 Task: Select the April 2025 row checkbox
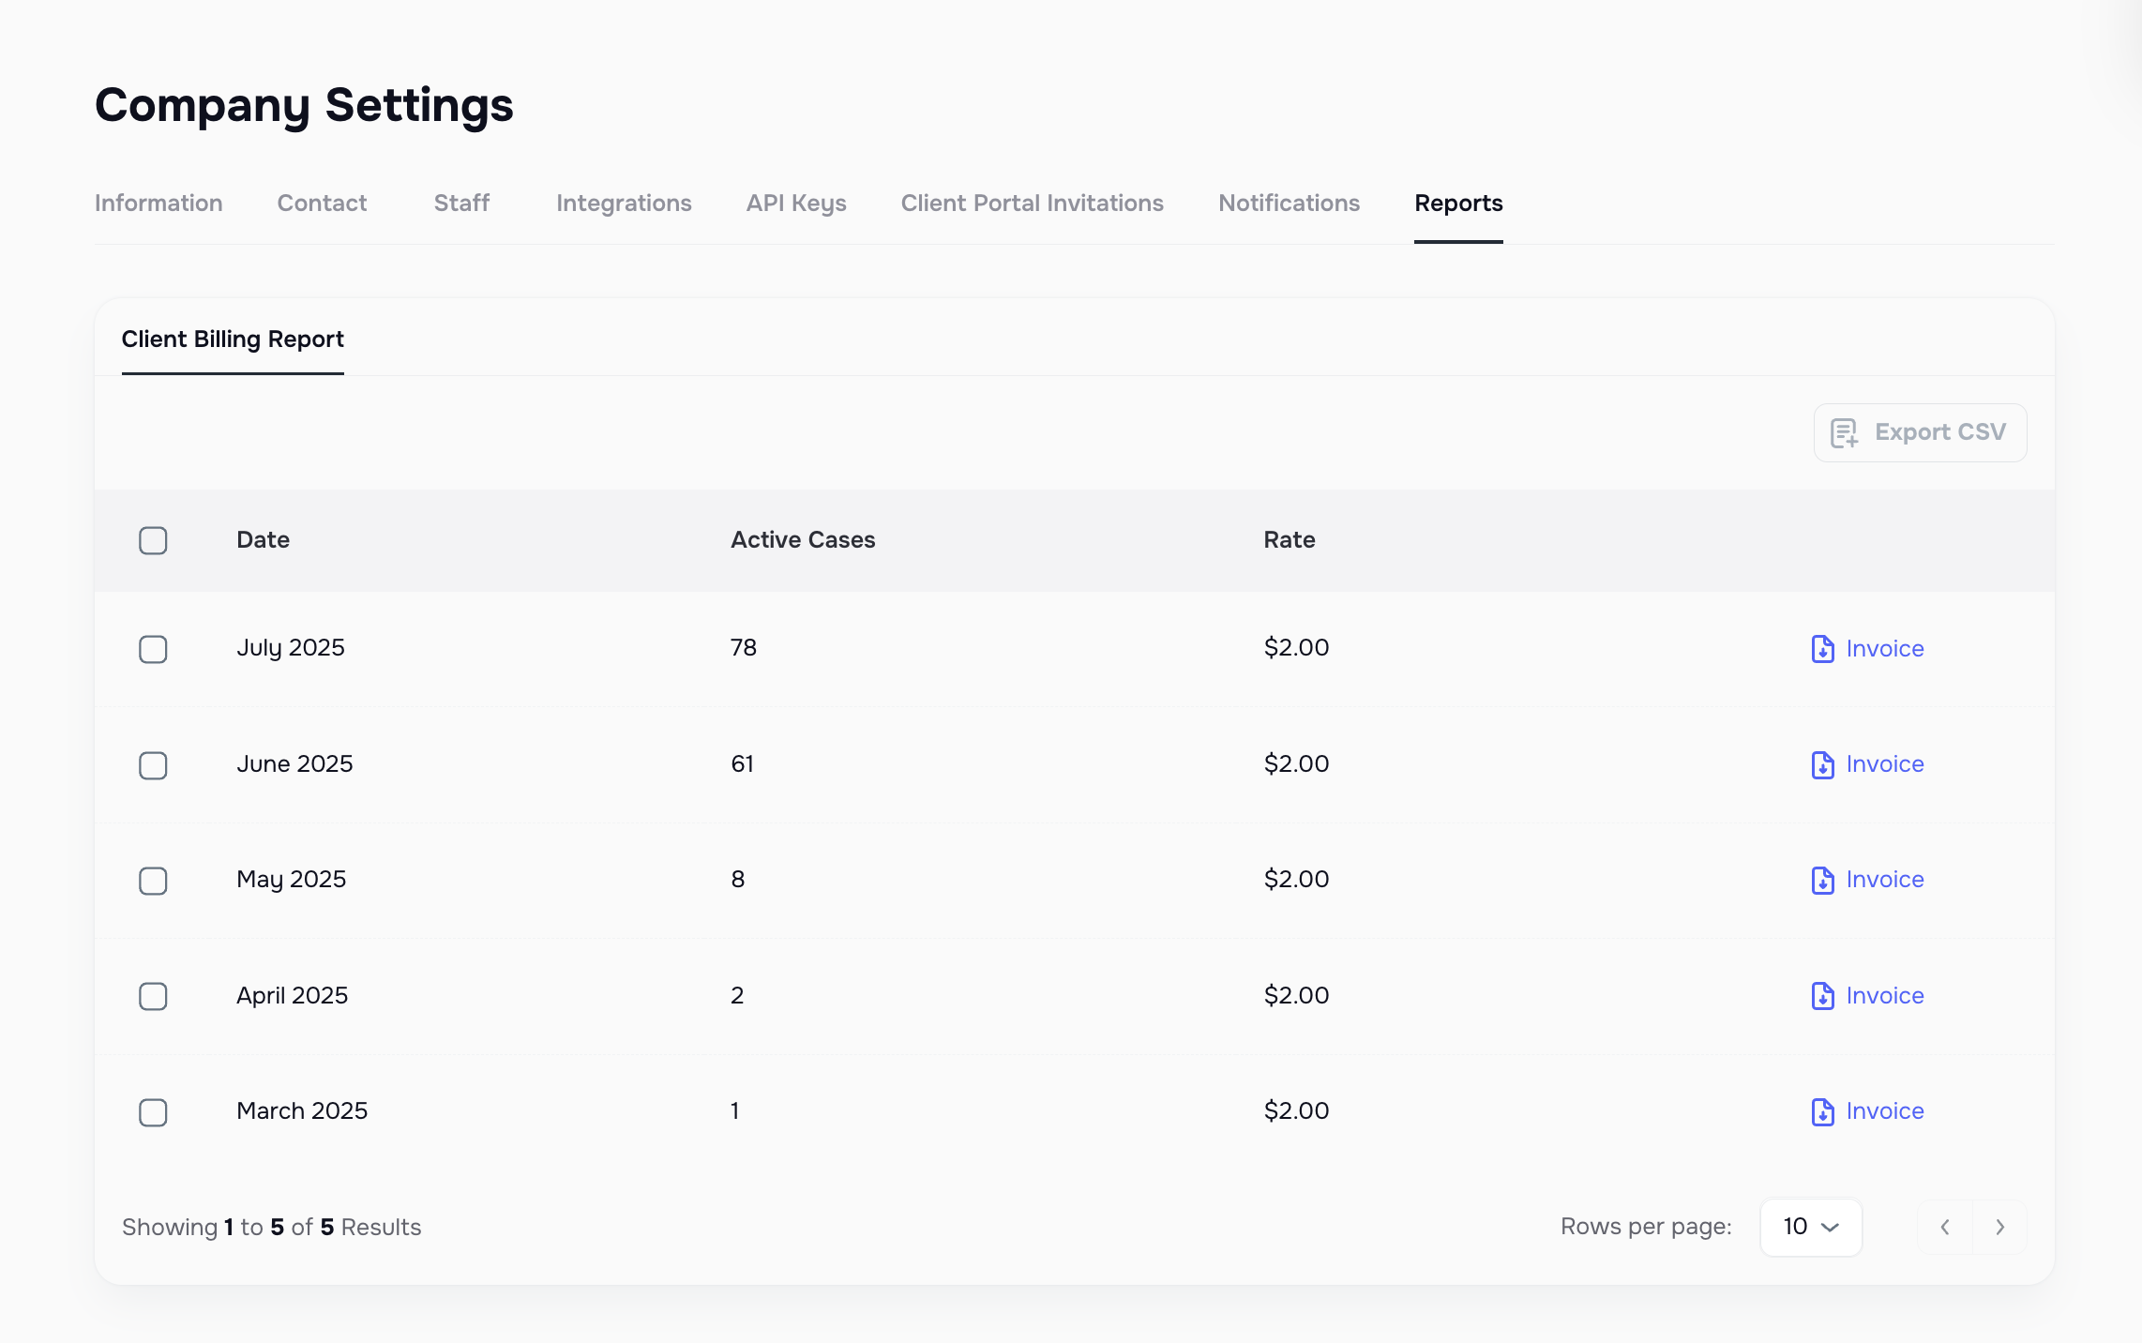point(153,996)
